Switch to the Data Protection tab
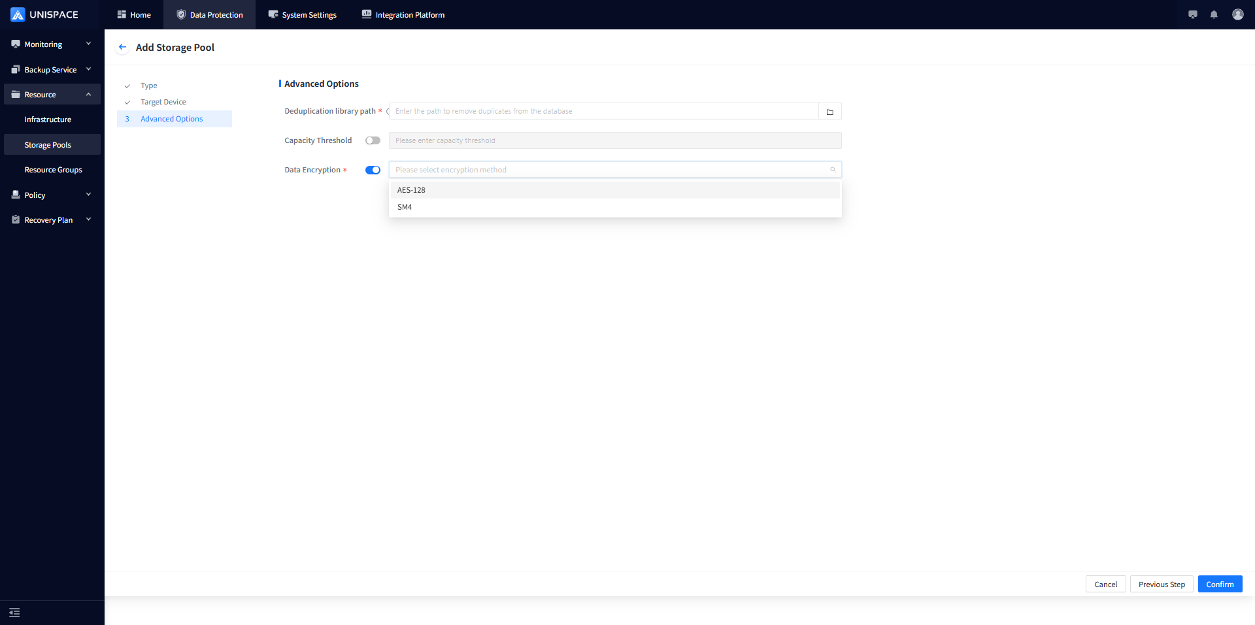The width and height of the screenshot is (1255, 625). click(209, 14)
